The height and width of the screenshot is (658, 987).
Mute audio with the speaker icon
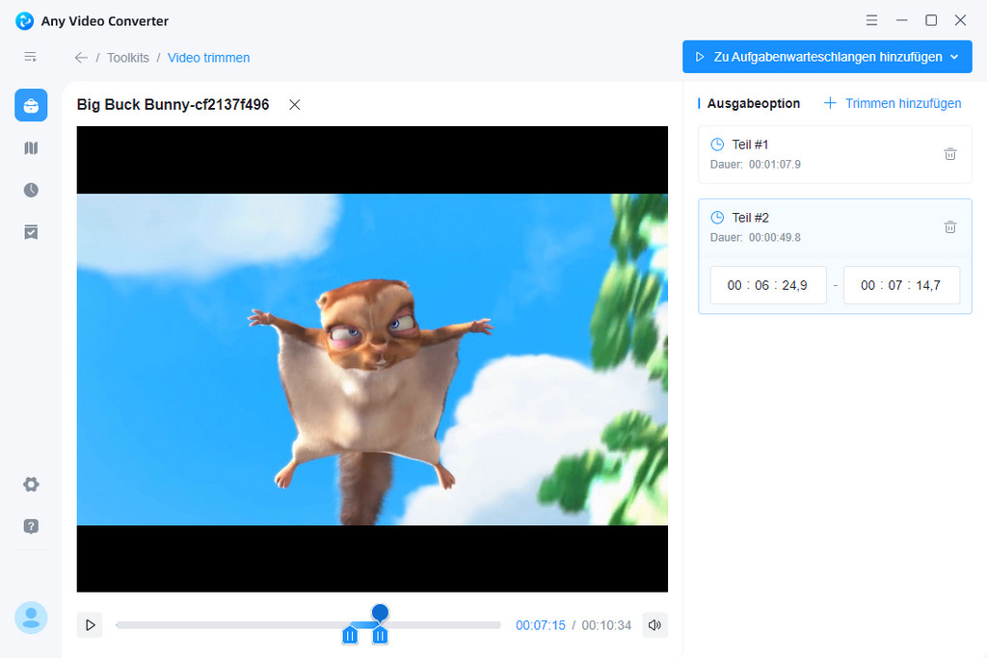pos(654,625)
